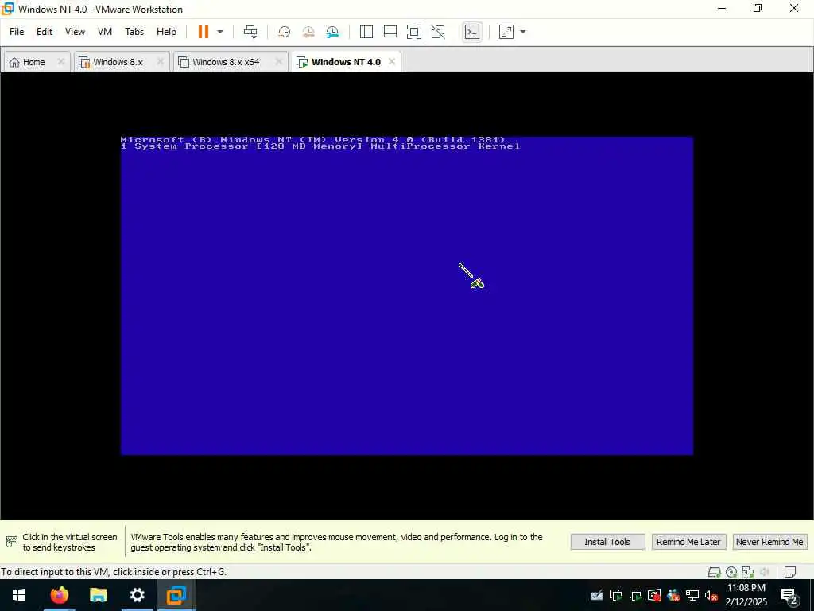The image size is (814, 611).
Task: Close the Windows 8.x tab
Action: pos(161,62)
